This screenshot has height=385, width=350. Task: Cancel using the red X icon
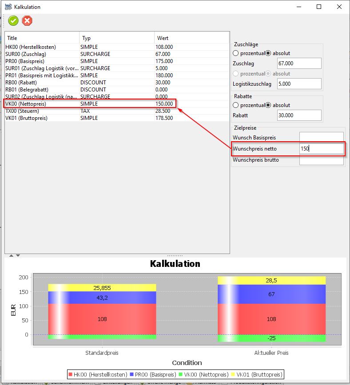point(27,20)
